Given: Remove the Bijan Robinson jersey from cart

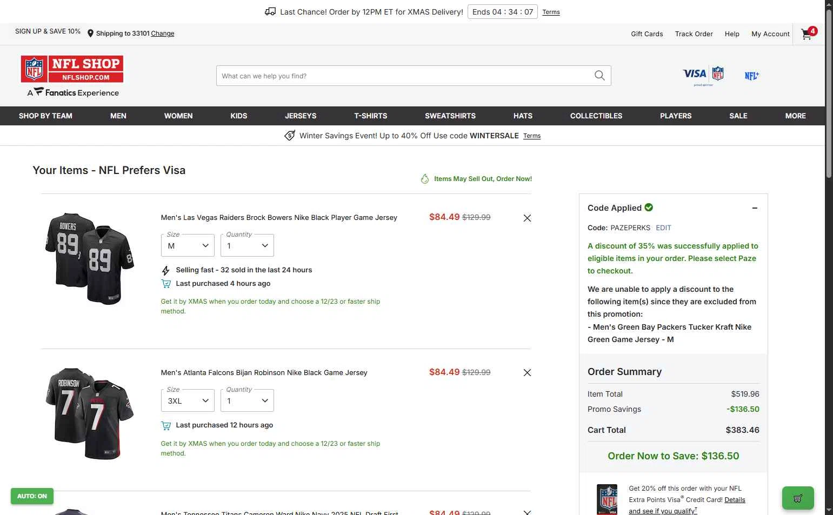Looking at the screenshot, I should tap(527, 372).
